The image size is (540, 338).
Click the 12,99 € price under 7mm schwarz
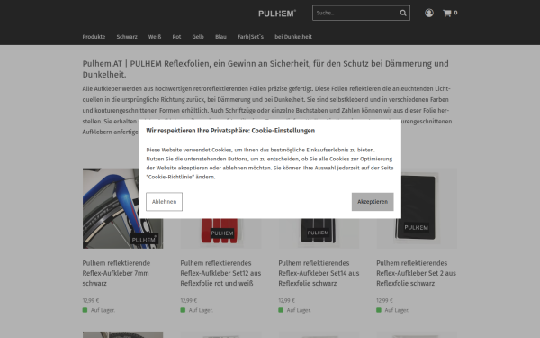coord(91,300)
